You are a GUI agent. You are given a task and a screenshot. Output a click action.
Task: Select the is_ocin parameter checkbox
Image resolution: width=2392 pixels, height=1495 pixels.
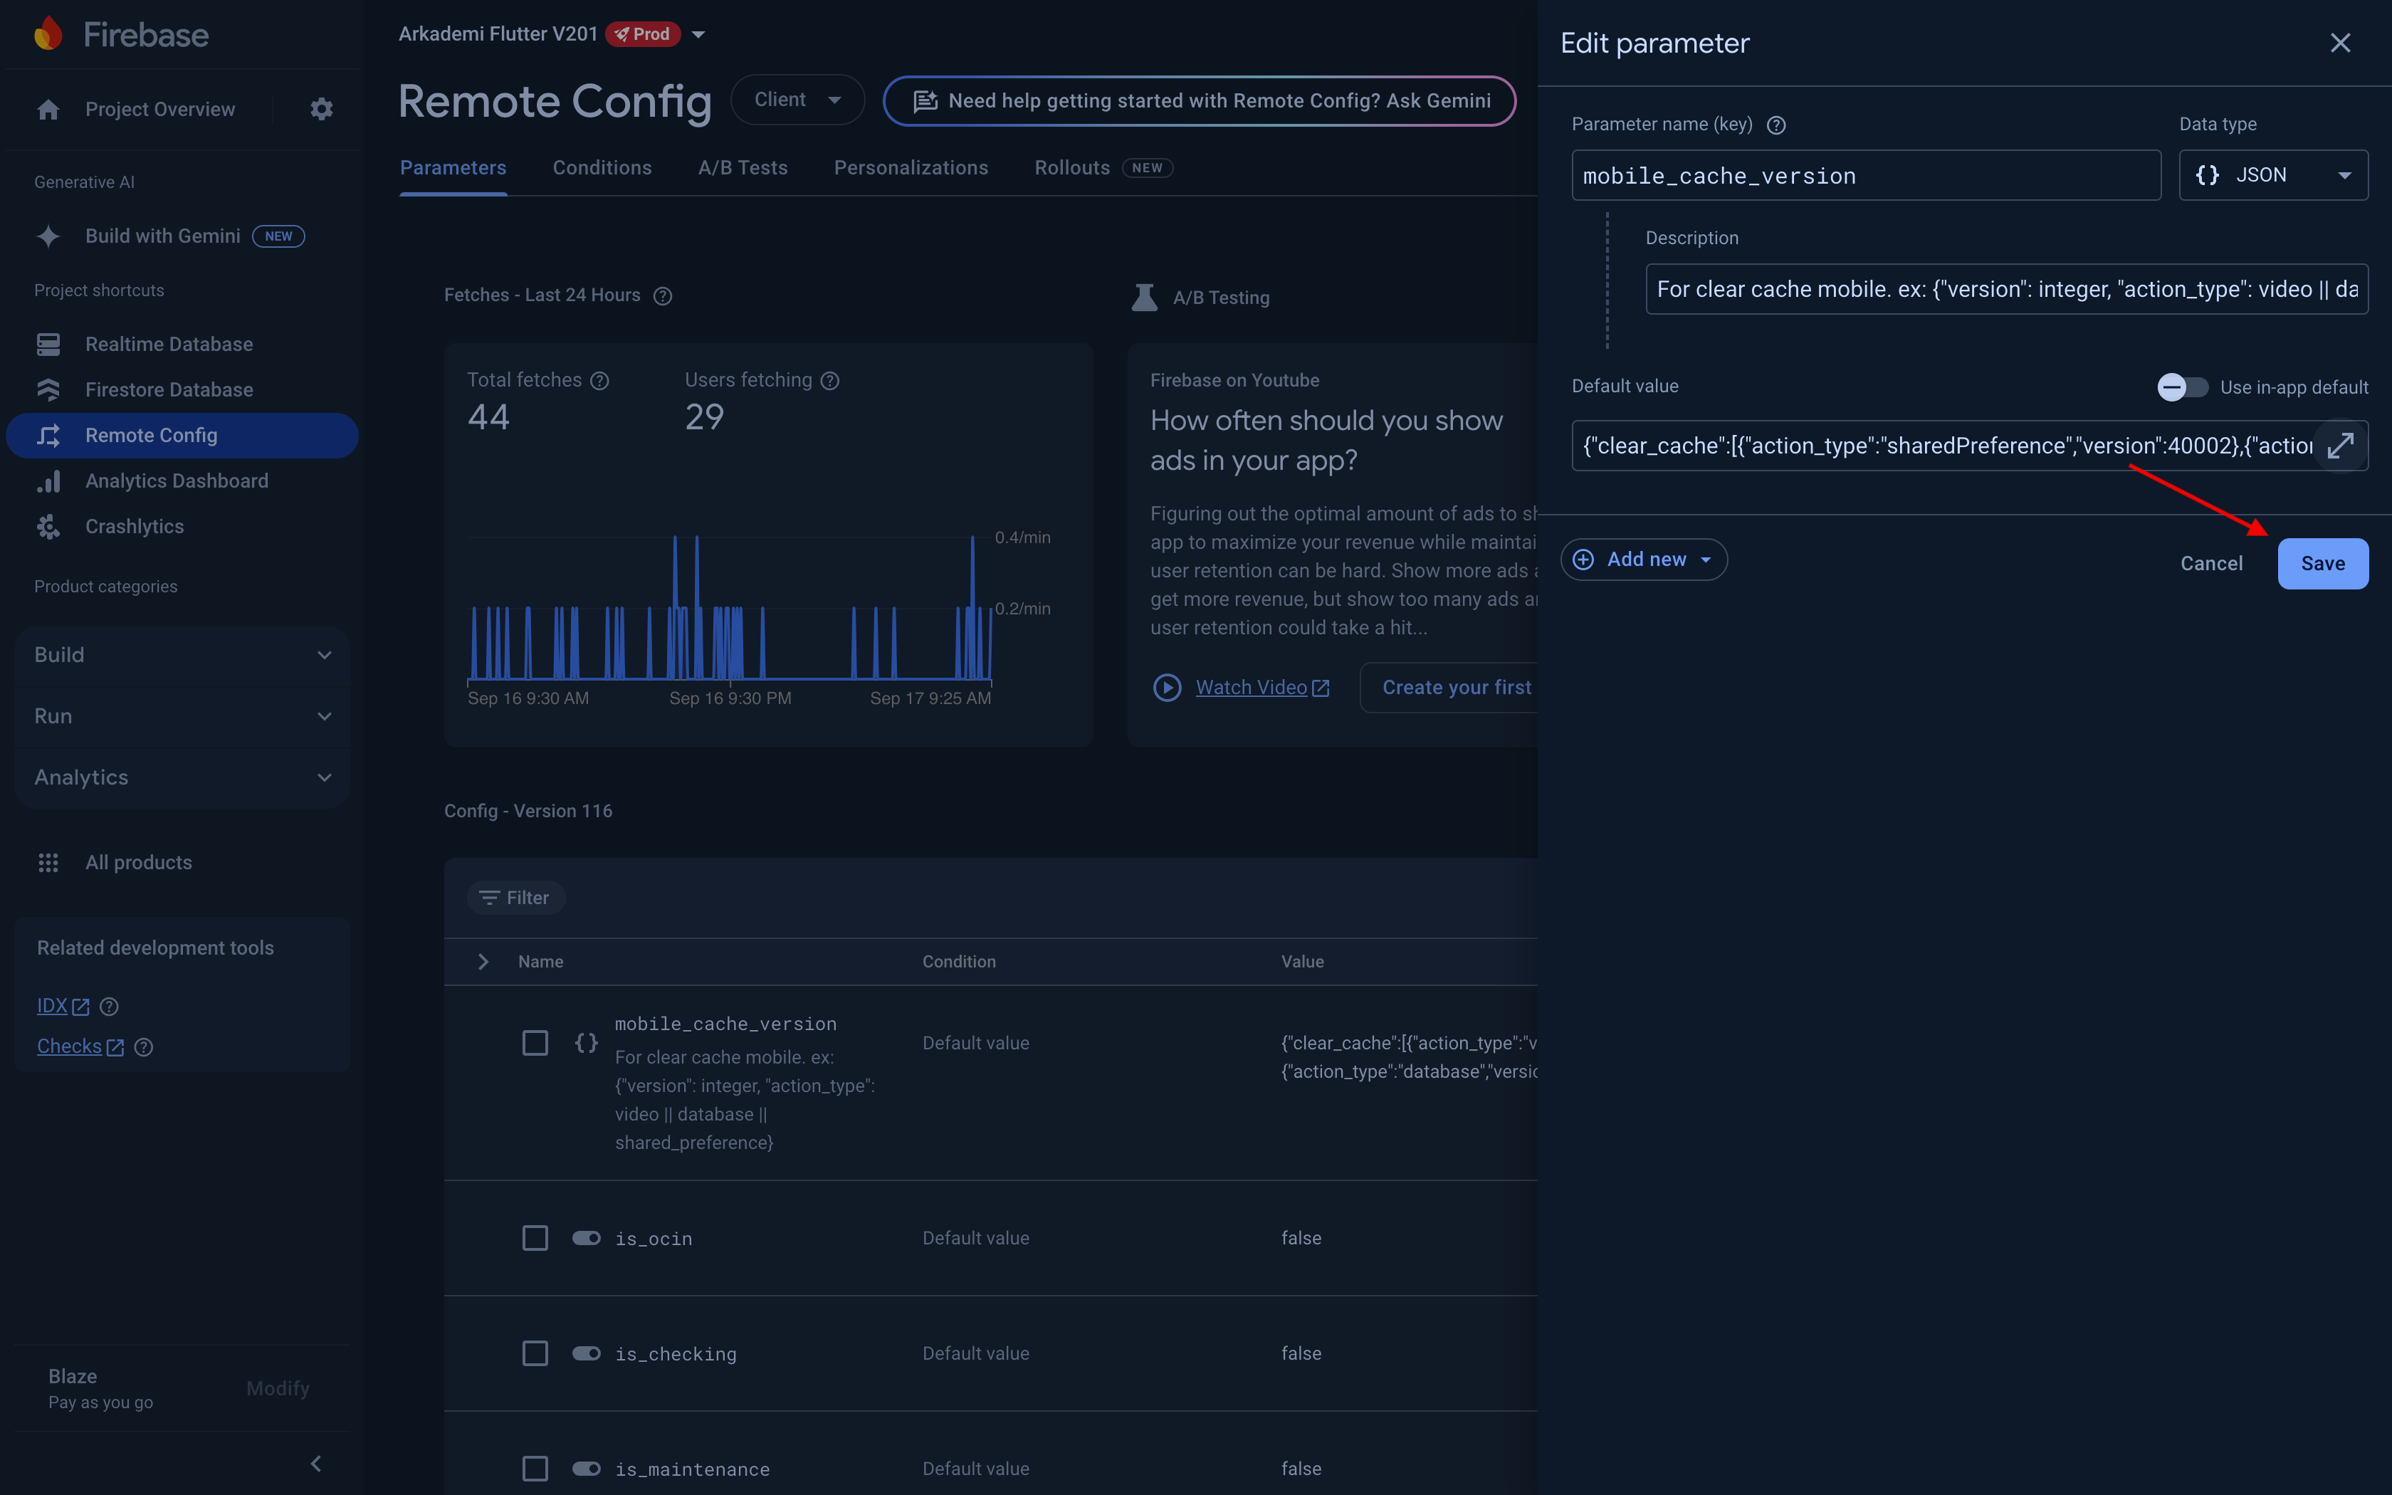point(535,1238)
